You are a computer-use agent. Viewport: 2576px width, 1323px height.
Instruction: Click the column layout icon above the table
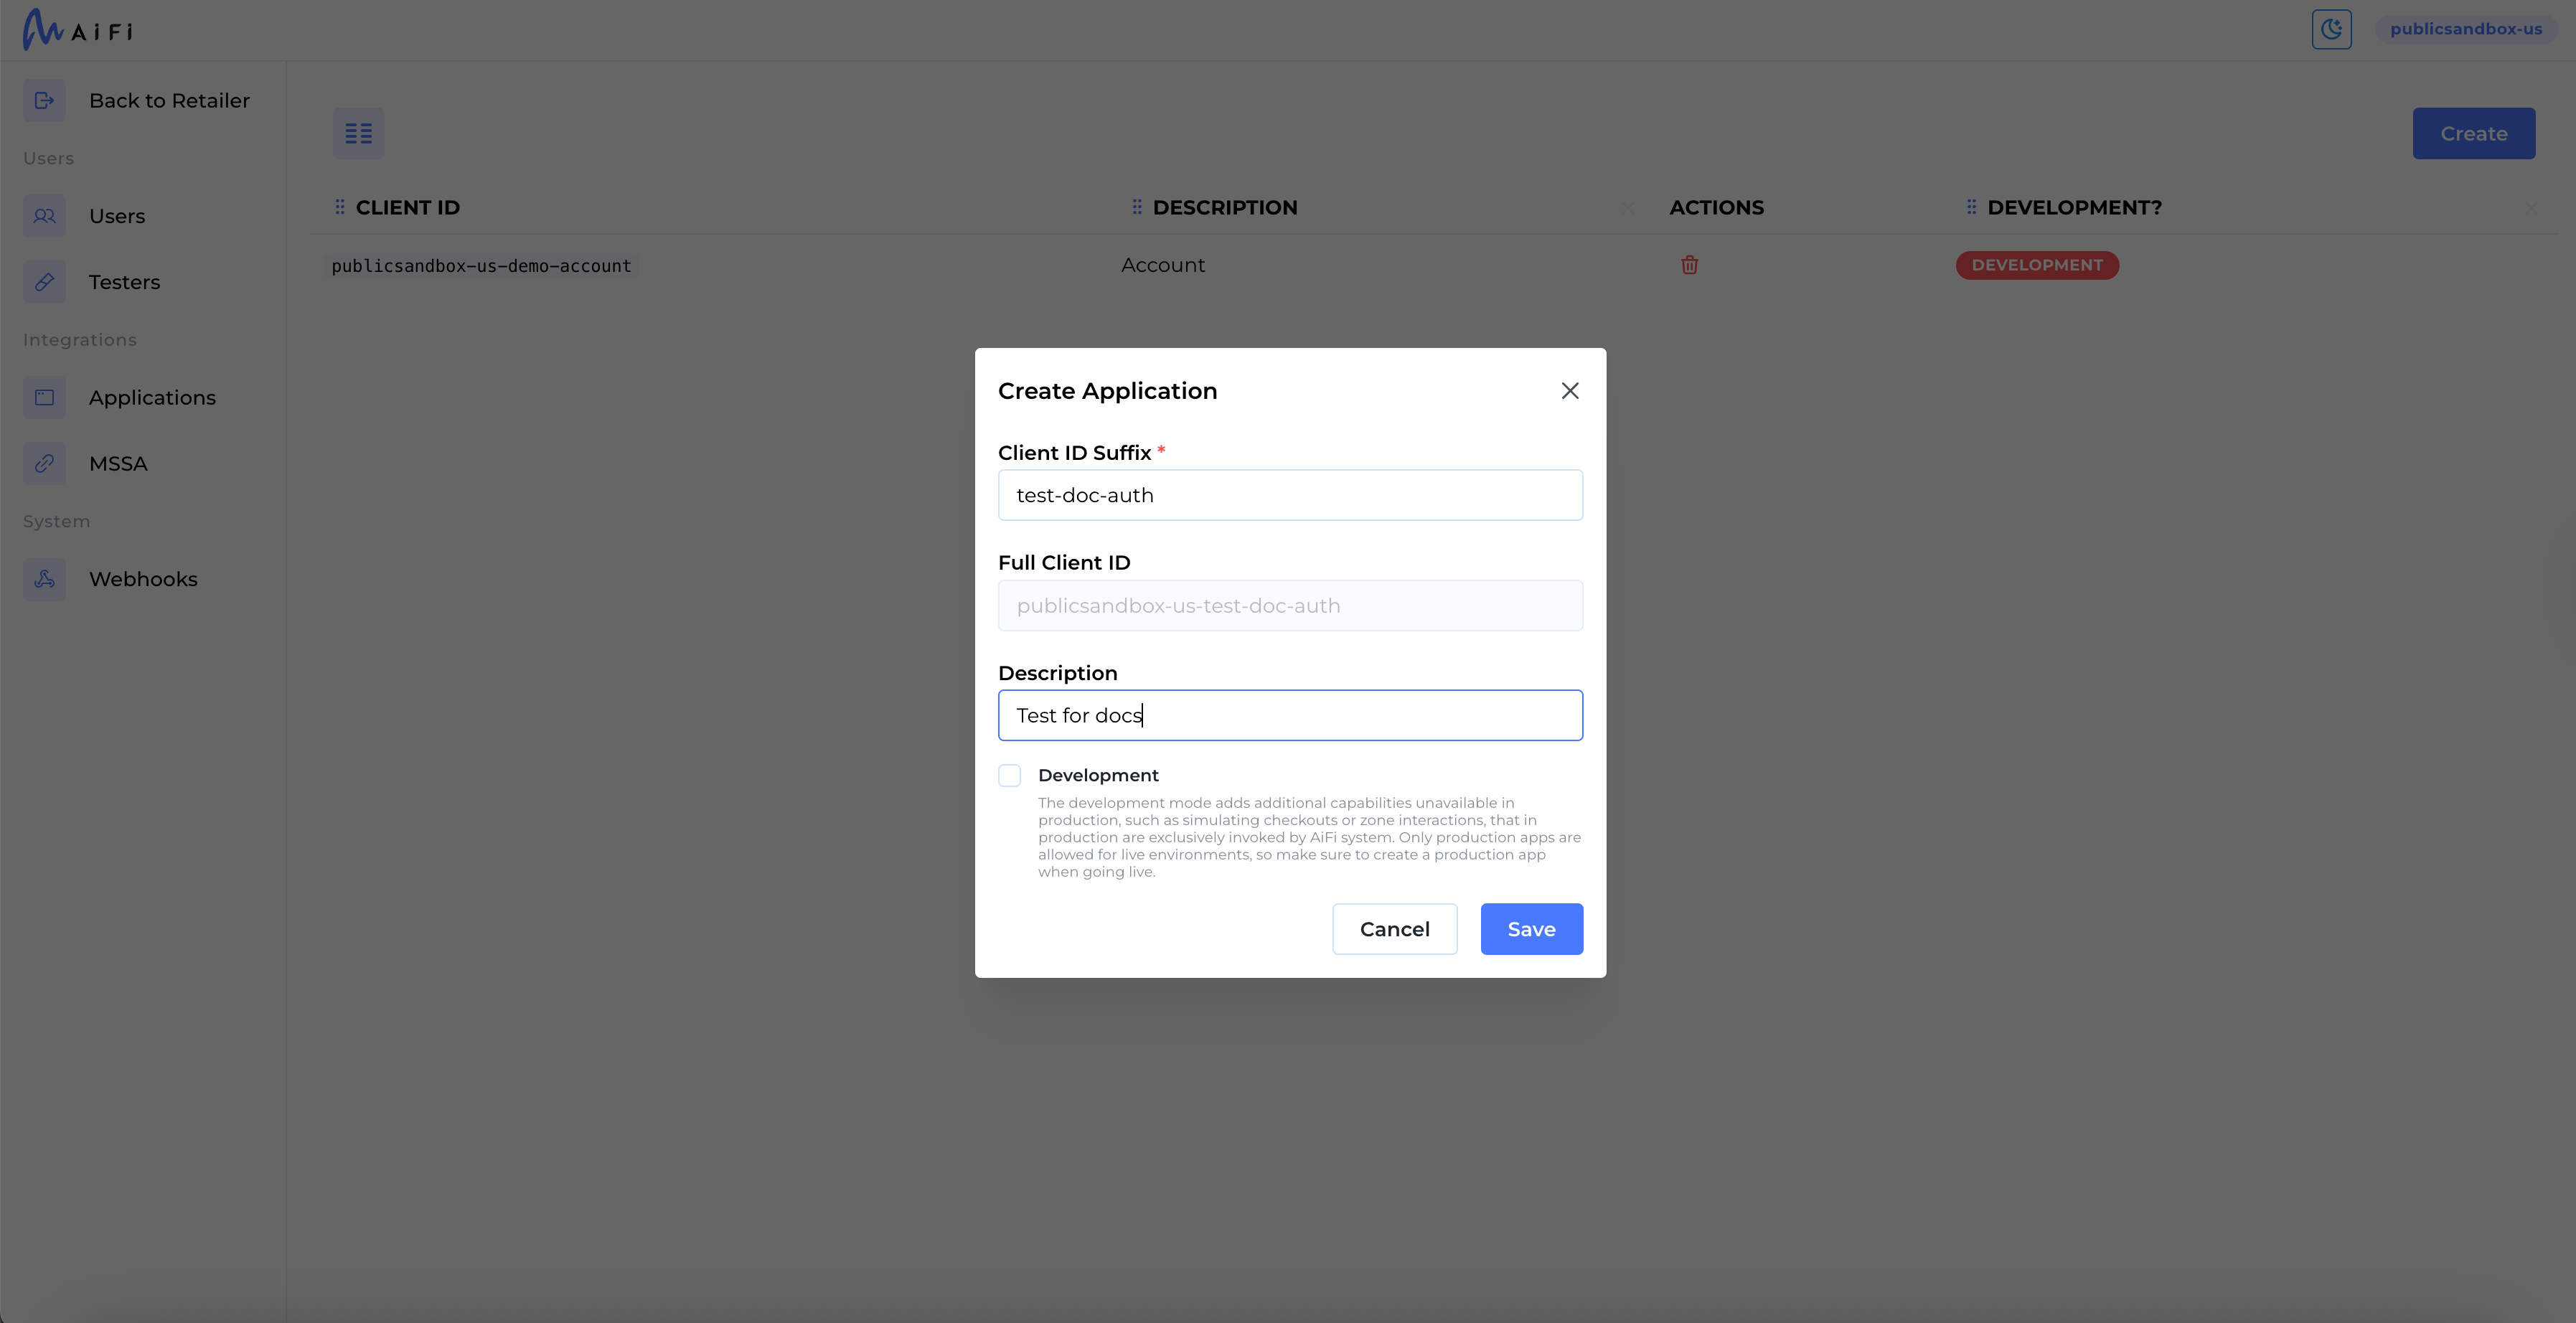coord(357,132)
